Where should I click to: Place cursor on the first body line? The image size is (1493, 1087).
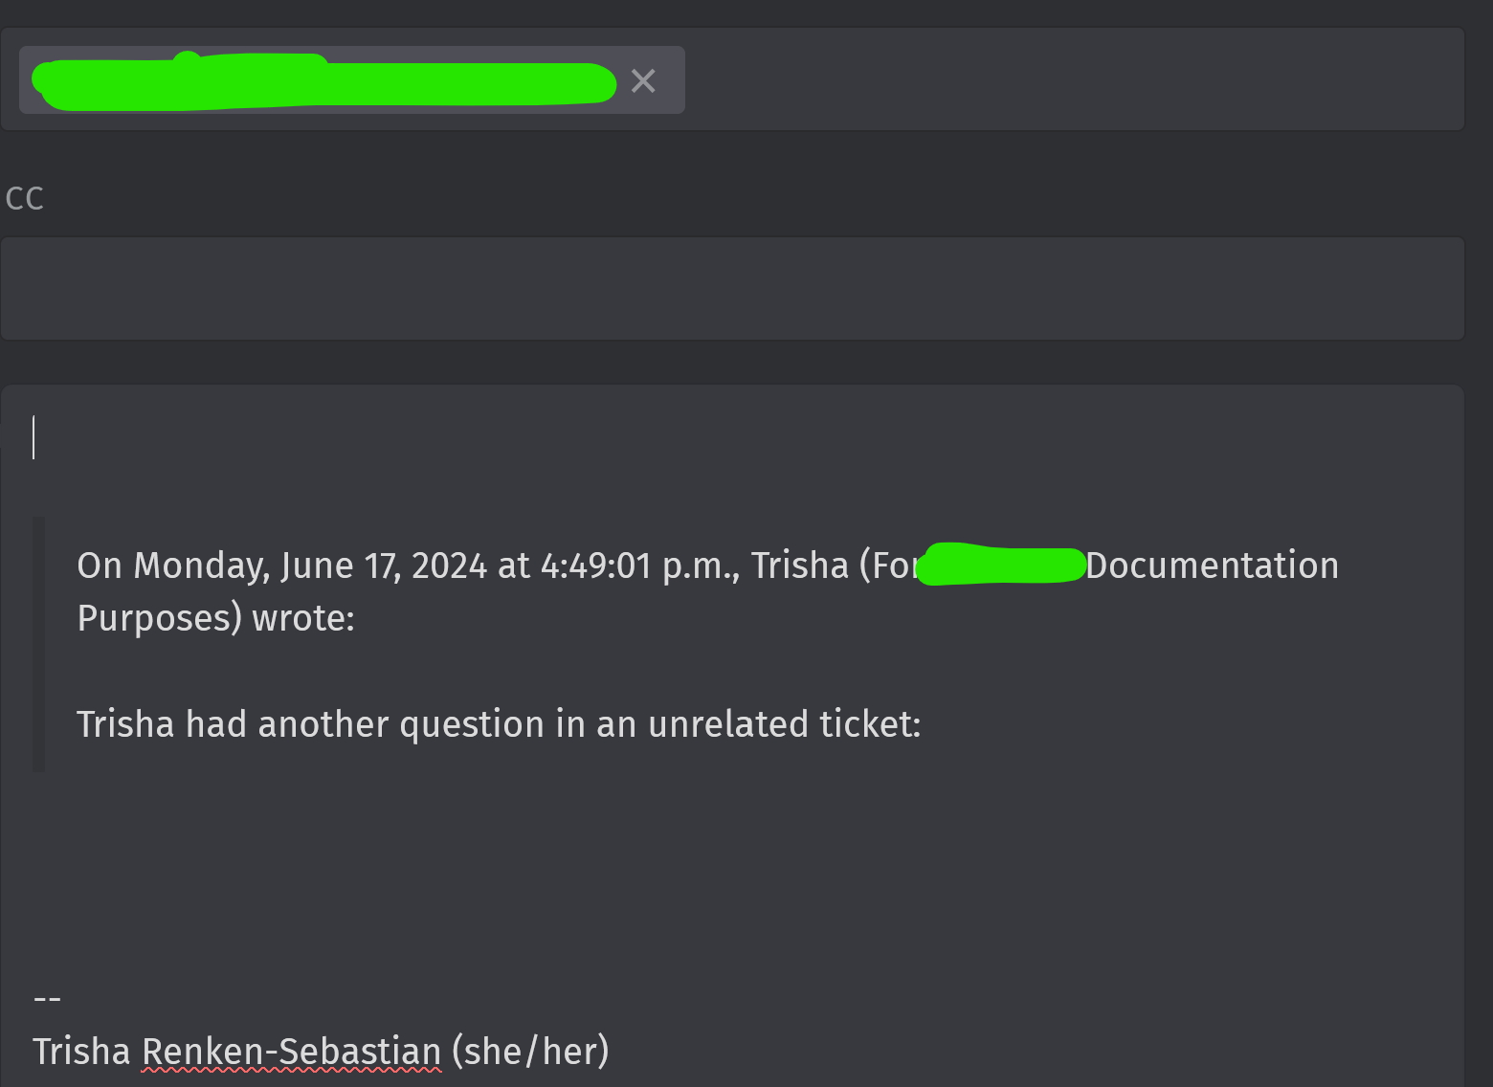click(383, 438)
